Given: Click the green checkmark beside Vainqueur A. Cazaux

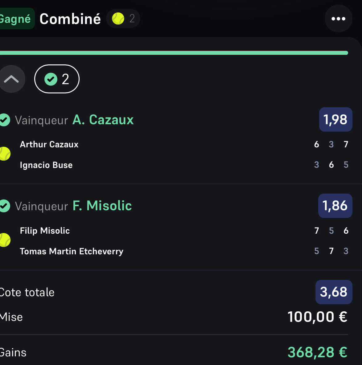Looking at the screenshot, I should [5, 120].
